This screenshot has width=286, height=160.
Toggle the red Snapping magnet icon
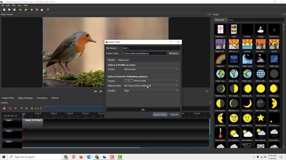point(10,108)
